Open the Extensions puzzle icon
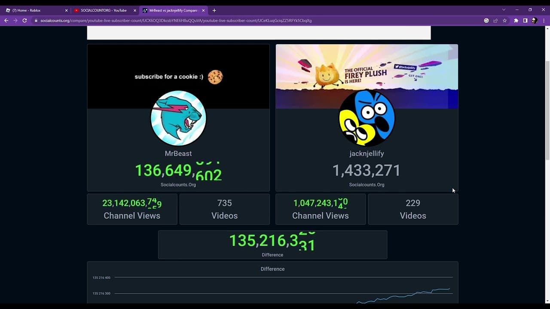Image resolution: width=550 pixels, height=309 pixels. 516,20
